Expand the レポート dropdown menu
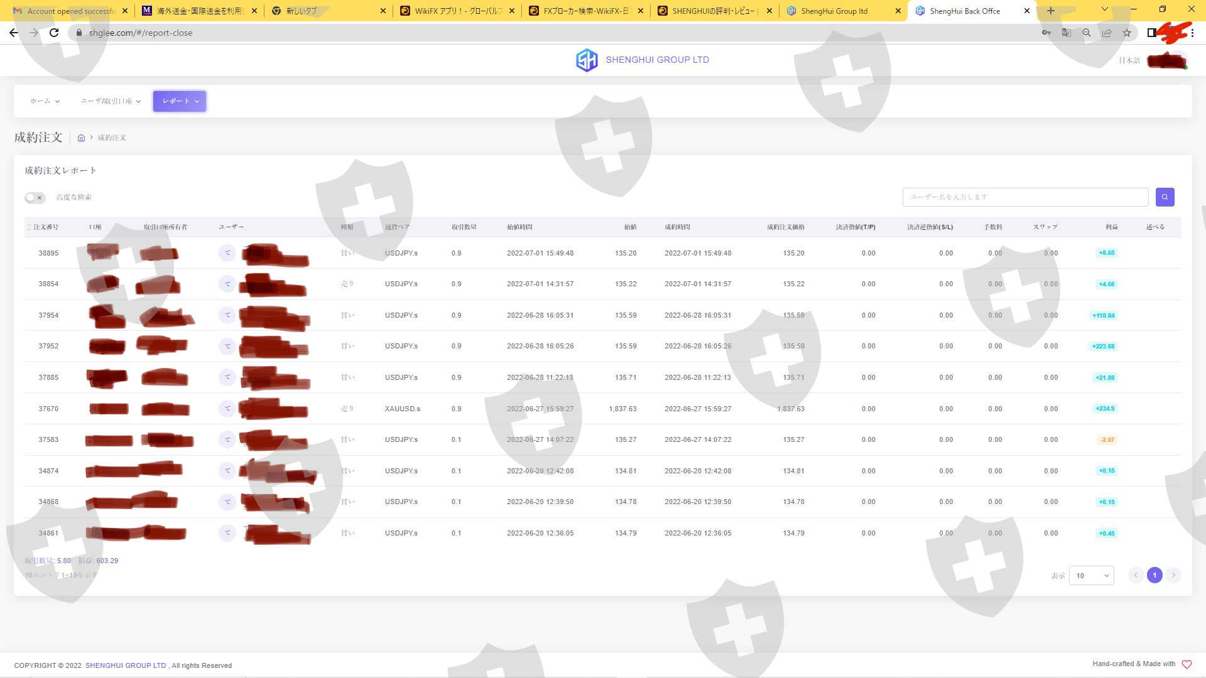The height and width of the screenshot is (678, 1206). coord(180,101)
